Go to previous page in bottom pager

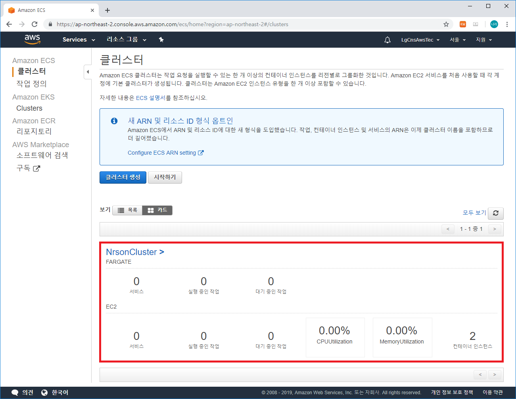pyautogui.click(x=480, y=374)
